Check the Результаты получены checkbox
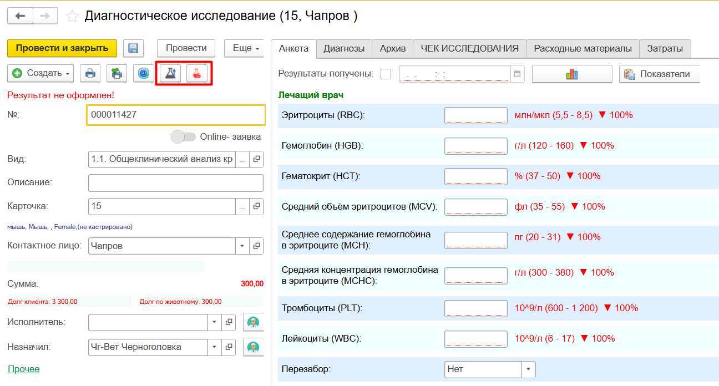Screen dimensions: 719x386 click(x=386, y=74)
